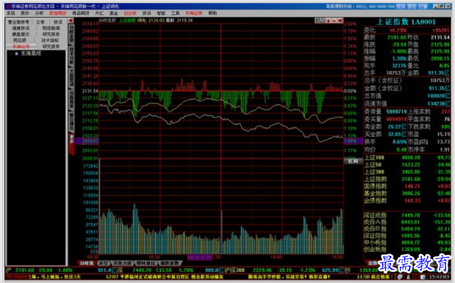Open the 工具 menu

click(x=175, y=13)
